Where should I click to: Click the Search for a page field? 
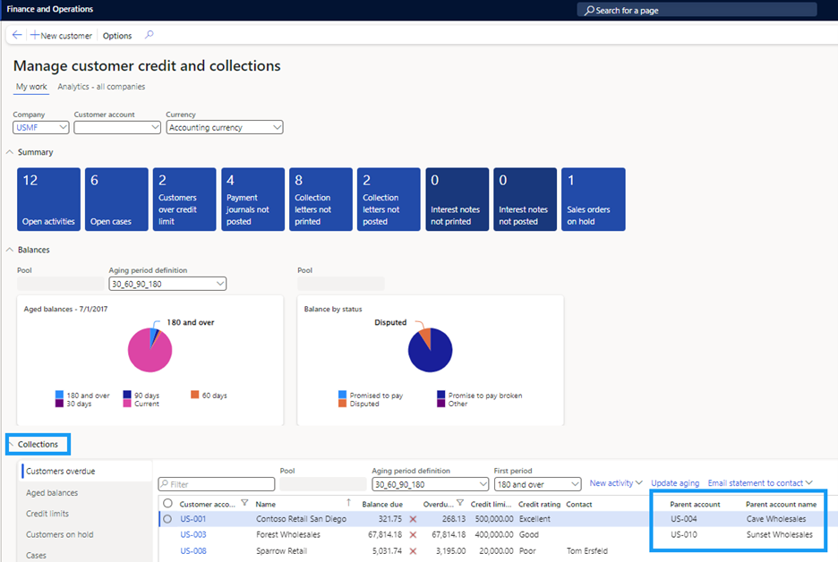click(697, 10)
